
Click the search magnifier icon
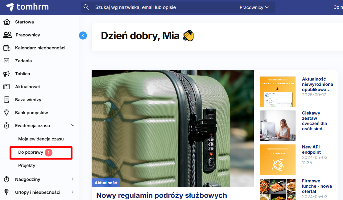86,7
